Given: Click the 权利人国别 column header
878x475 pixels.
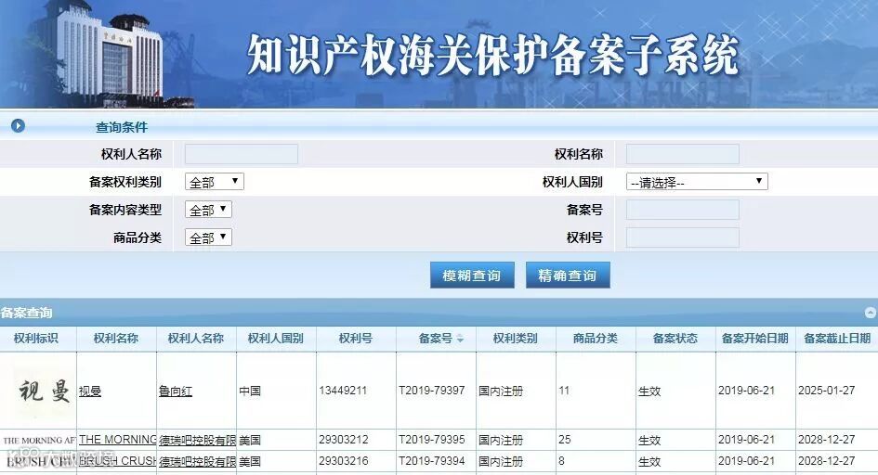Looking at the screenshot, I should [x=276, y=338].
